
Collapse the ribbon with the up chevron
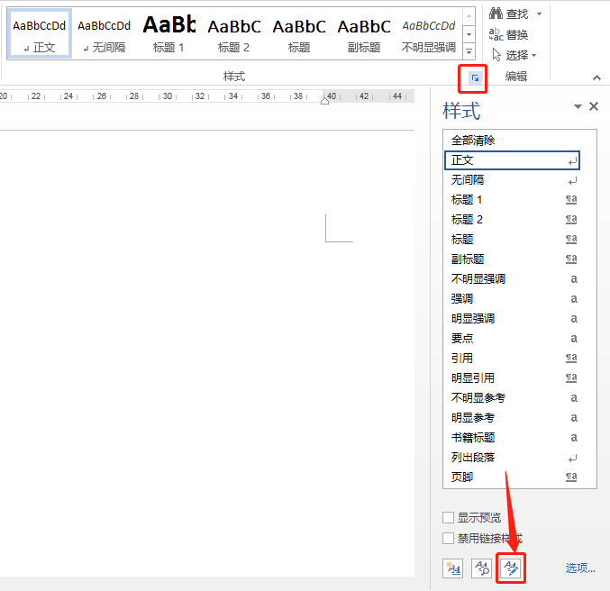tap(596, 77)
